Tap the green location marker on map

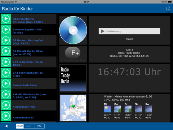73,106
